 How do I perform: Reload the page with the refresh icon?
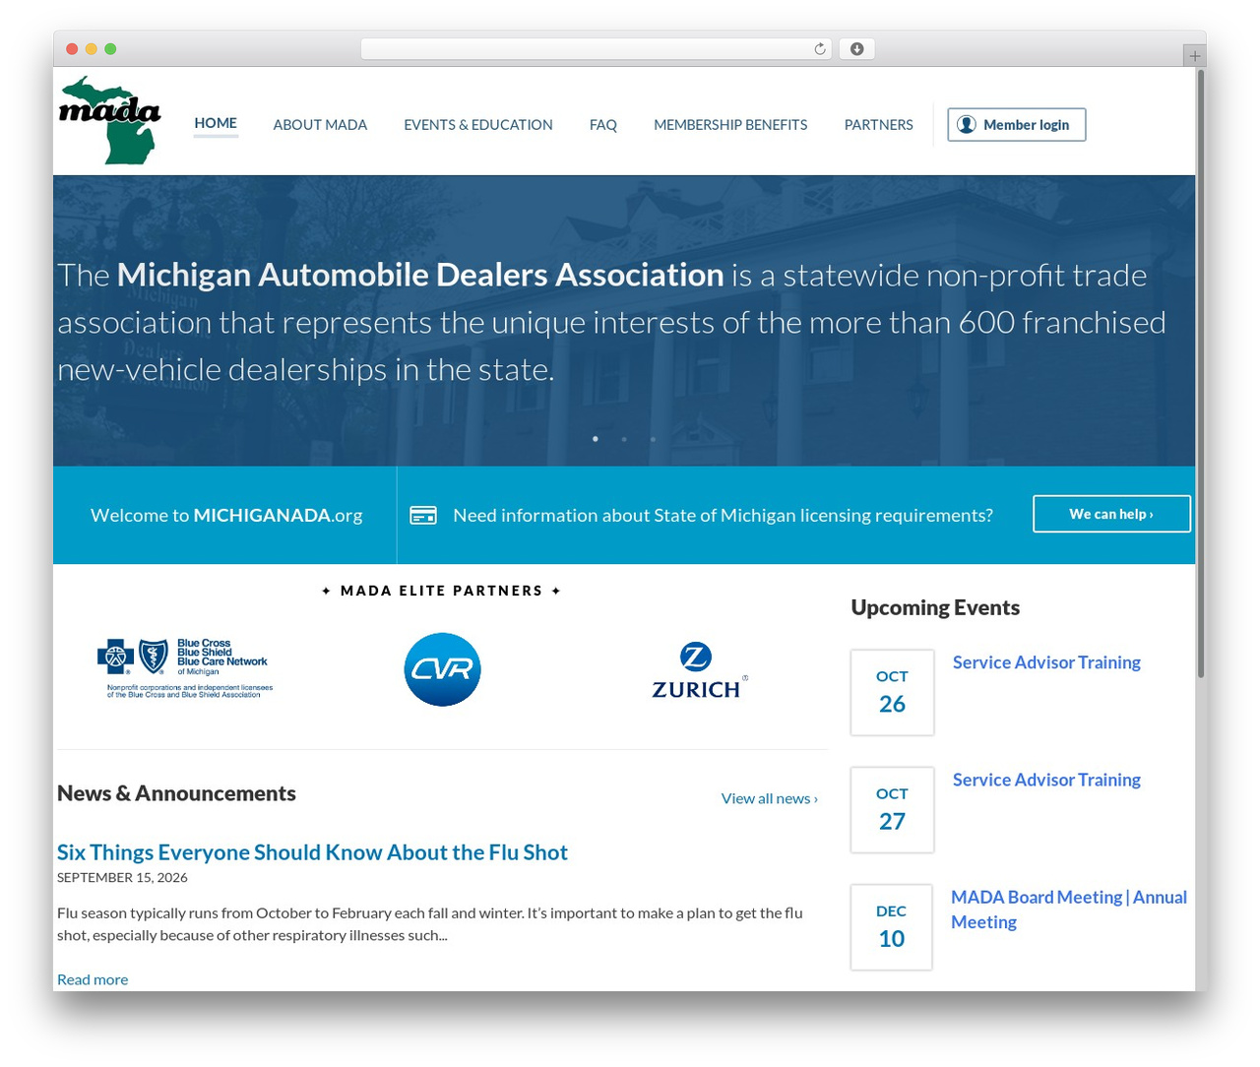click(x=819, y=49)
